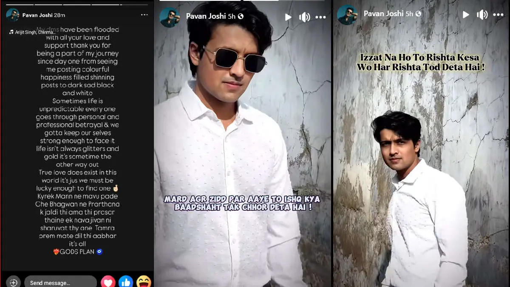510x287 pixels.
Task: Mute the middle story's sound
Action: click(304, 16)
